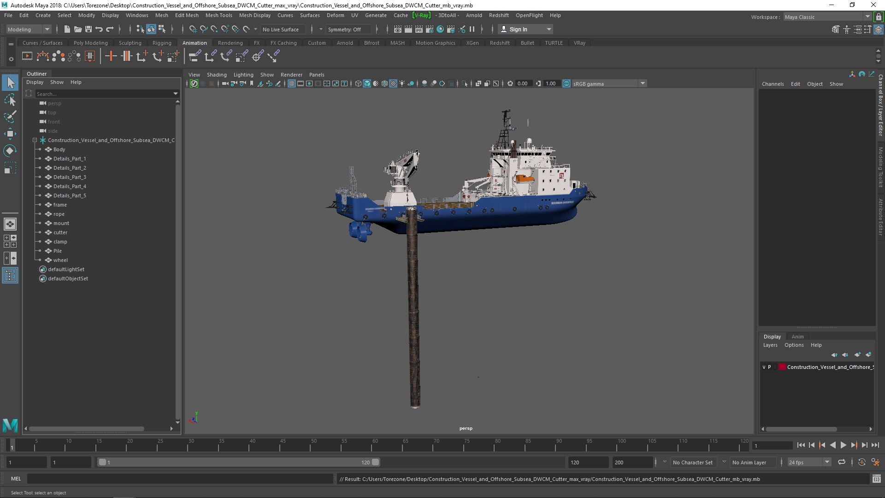The image size is (885, 498).
Task: Click the Outliner search input field
Action: (x=104, y=94)
